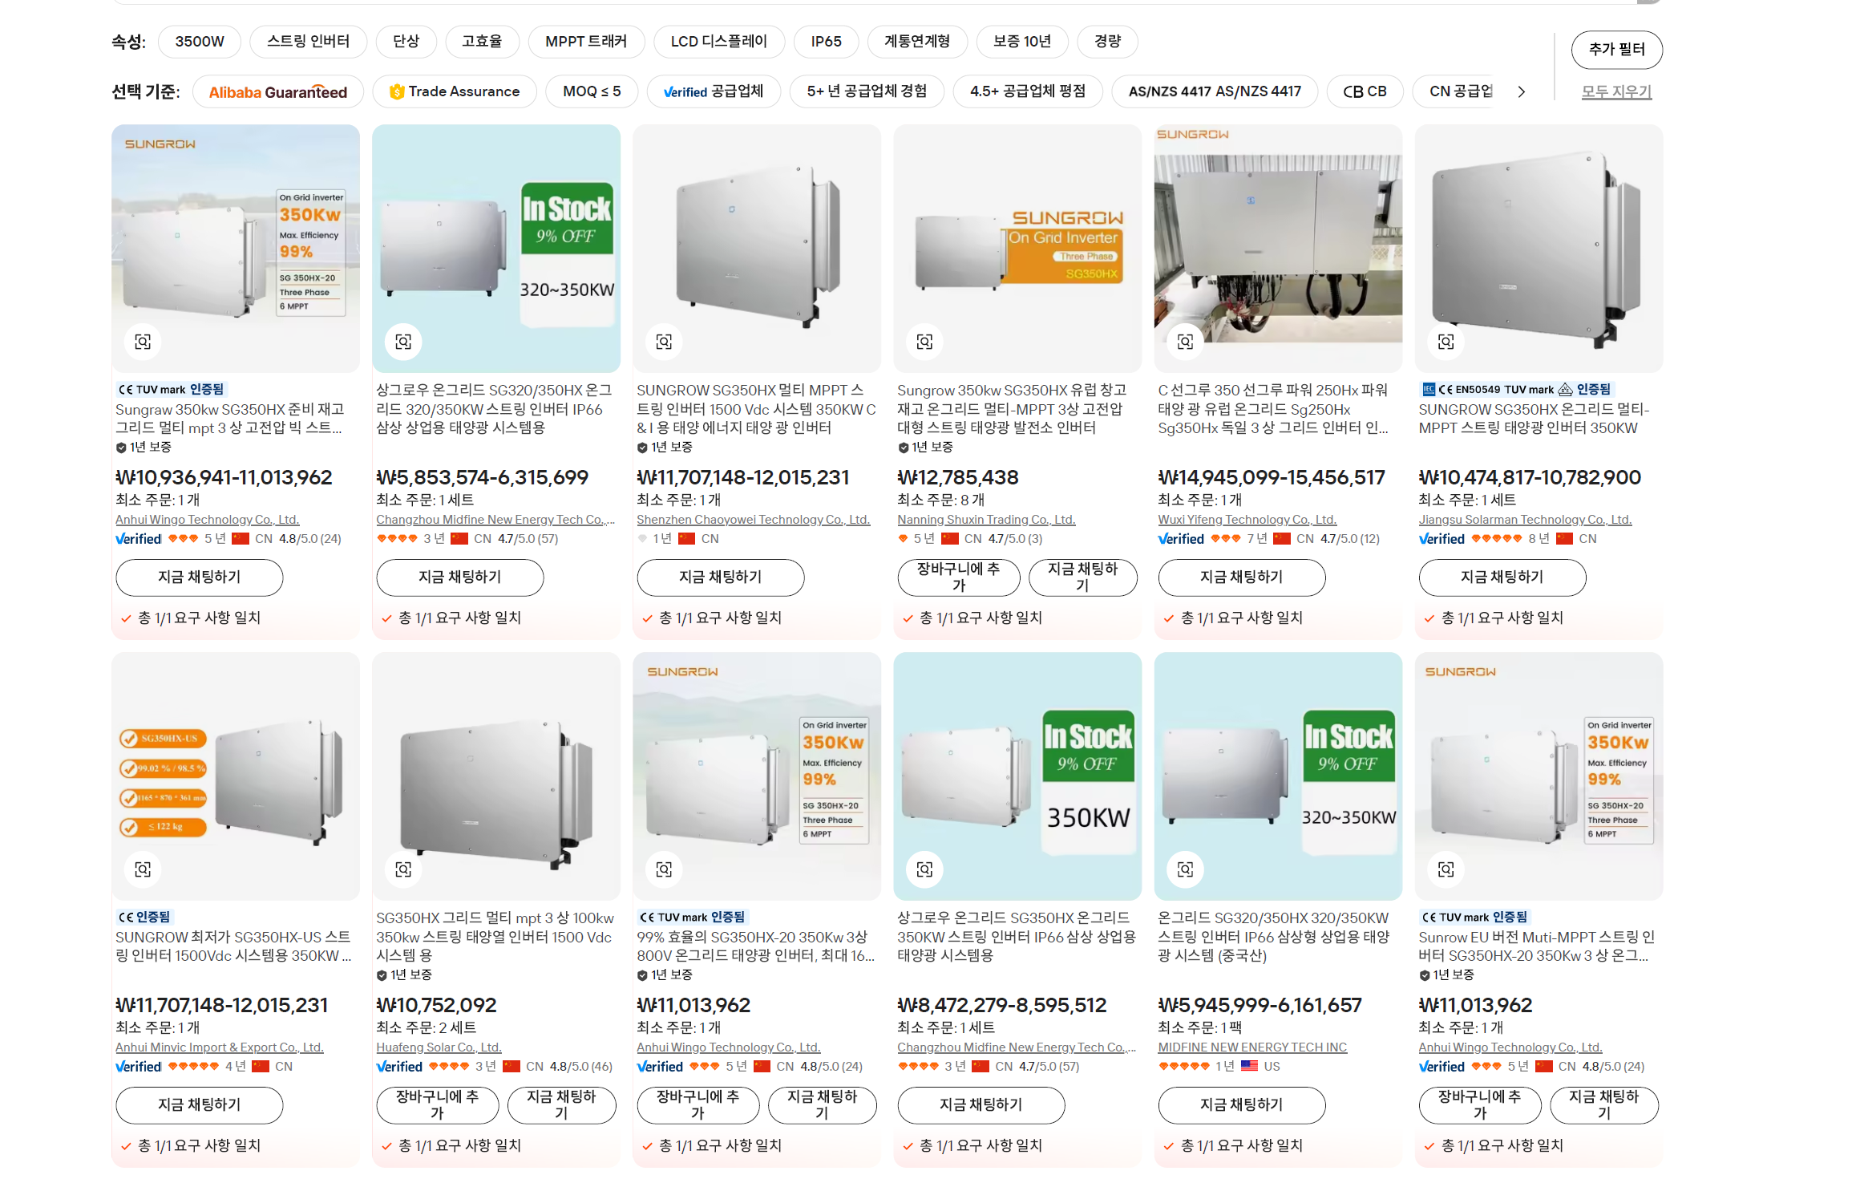Open the 추가 필터 button
Viewport: 1860px width, 1179px height.
1617,50
